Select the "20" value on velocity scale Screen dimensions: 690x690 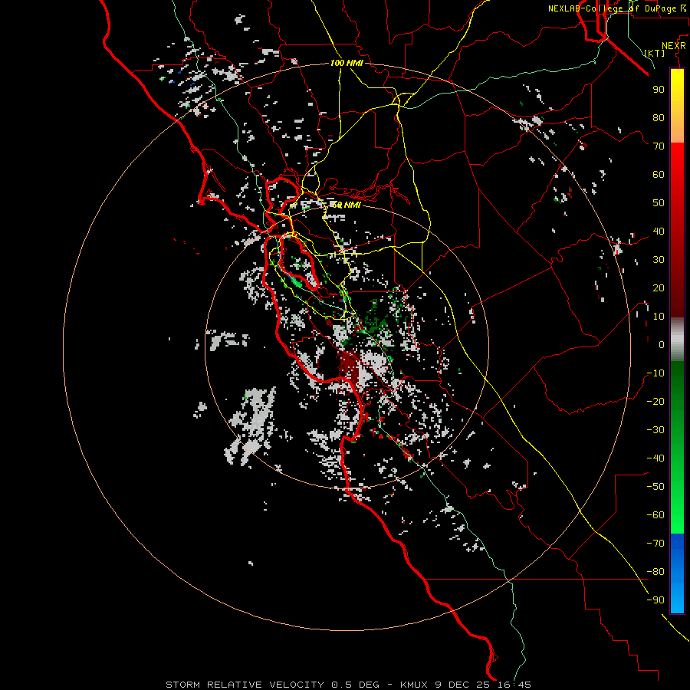coord(659,287)
